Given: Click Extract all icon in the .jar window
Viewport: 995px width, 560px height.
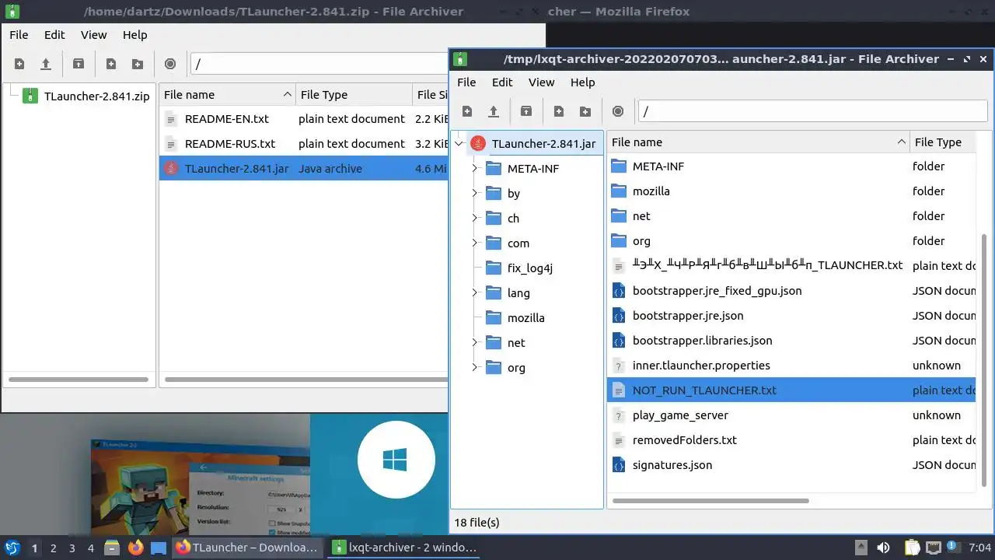Looking at the screenshot, I should [x=526, y=111].
